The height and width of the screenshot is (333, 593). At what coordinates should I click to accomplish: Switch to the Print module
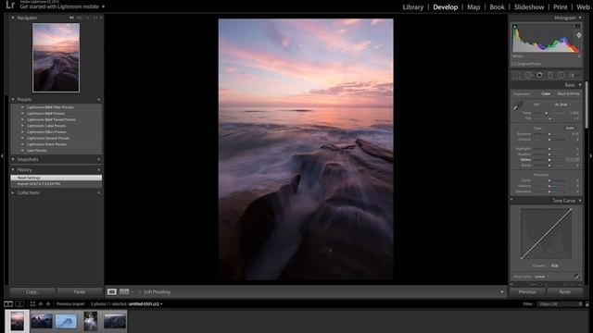[x=560, y=7]
